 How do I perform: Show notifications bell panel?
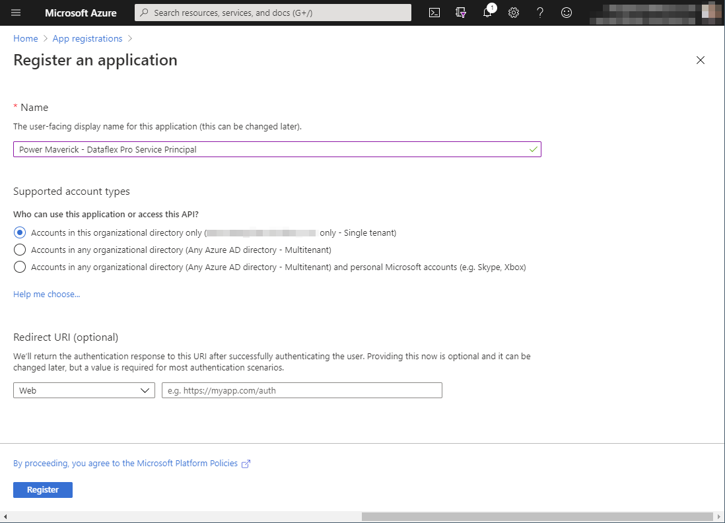(487, 13)
